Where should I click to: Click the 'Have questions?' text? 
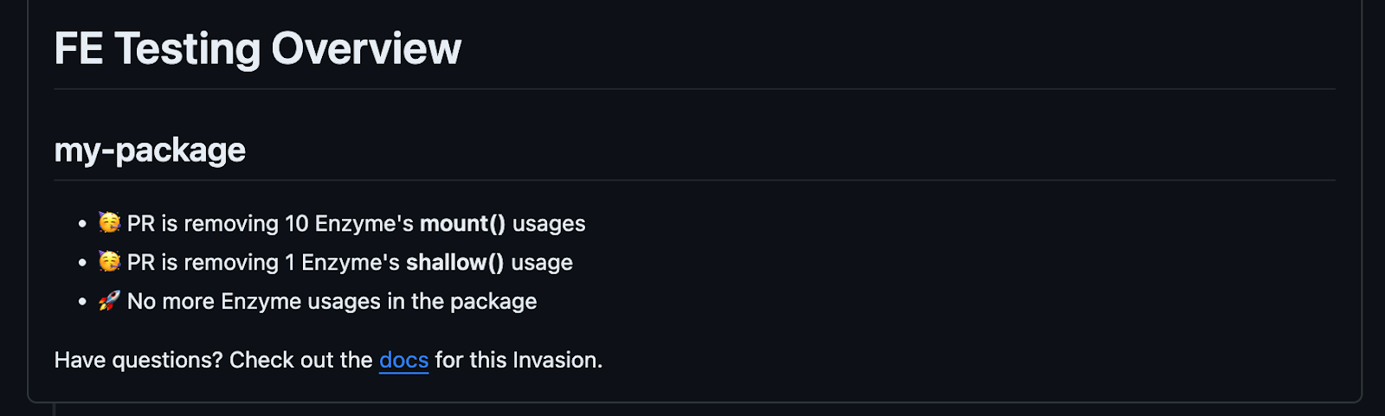[x=138, y=360]
